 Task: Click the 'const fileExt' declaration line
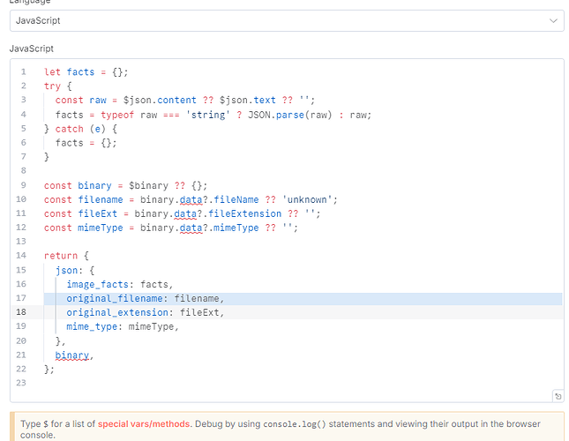tap(182, 213)
